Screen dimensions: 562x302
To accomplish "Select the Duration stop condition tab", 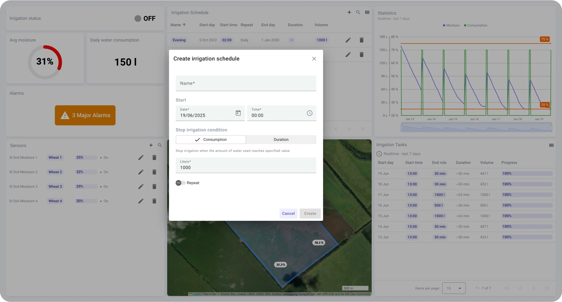I will [x=281, y=140].
